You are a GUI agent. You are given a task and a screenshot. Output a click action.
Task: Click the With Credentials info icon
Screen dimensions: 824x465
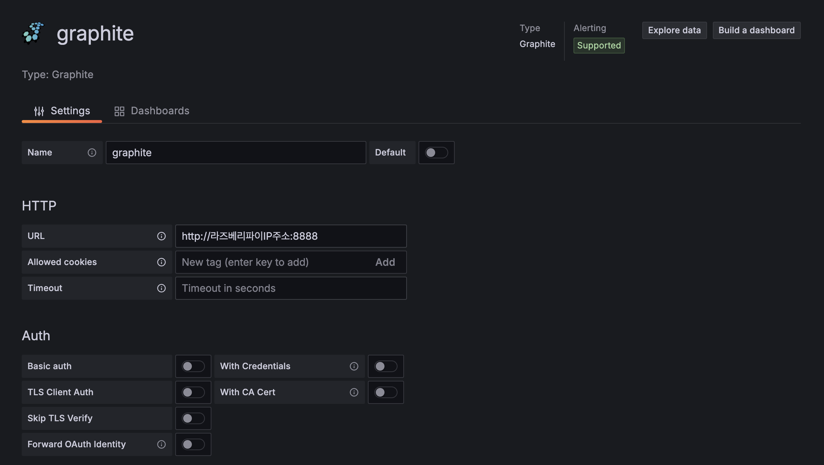tap(354, 366)
